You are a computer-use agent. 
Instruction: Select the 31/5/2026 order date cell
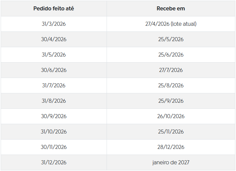click(x=54, y=55)
